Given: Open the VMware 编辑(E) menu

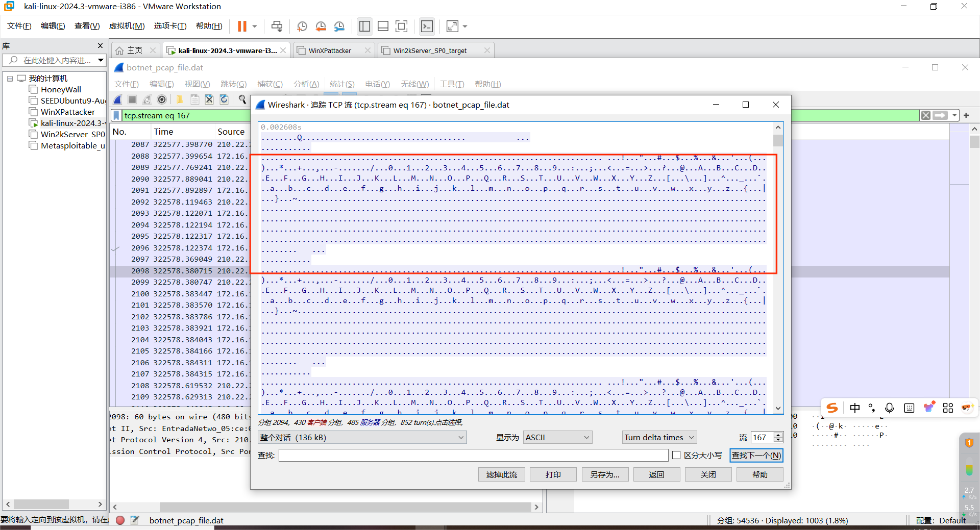Looking at the screenshot, I should [x=53, y=26].
